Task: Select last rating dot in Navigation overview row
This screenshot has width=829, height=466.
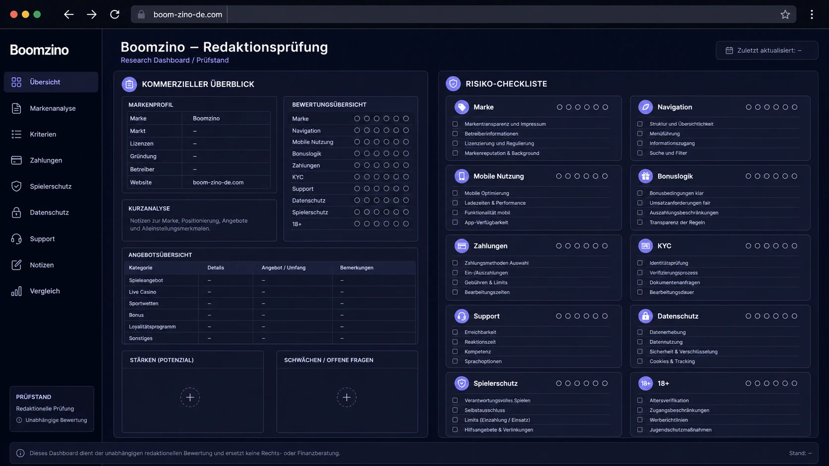Action: pos(406,130)
